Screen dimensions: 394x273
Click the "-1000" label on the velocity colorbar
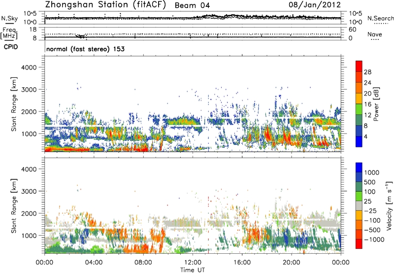(374, 239)
